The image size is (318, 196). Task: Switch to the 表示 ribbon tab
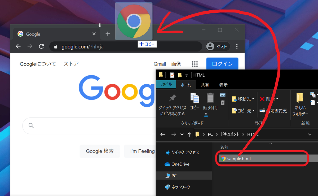tap(223, 85)
